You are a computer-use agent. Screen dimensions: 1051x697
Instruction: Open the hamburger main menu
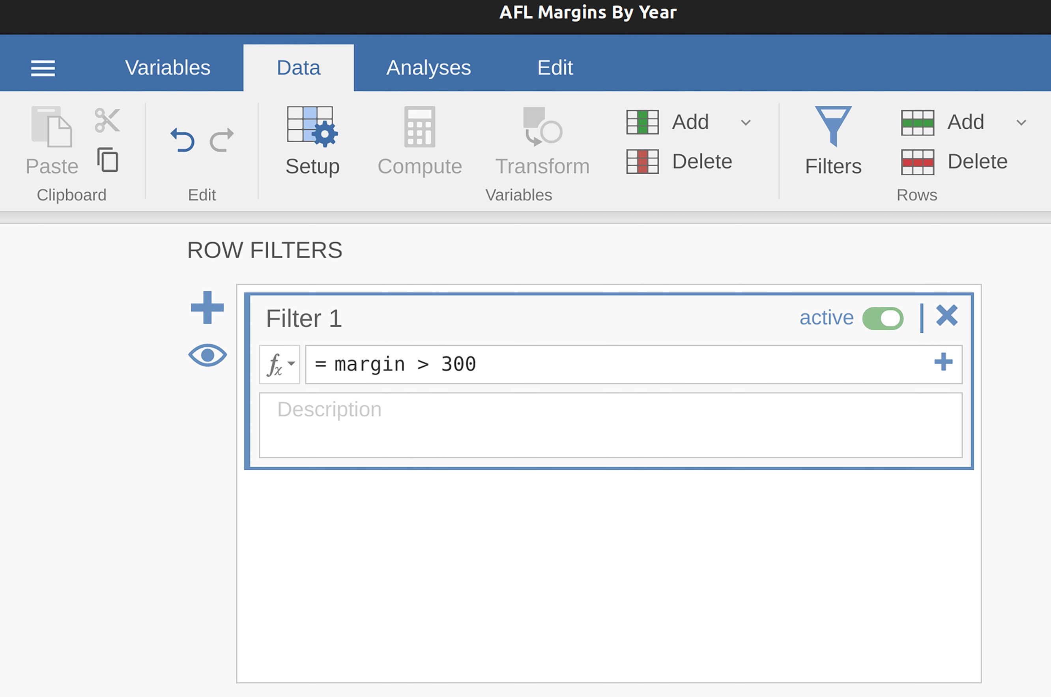[x=43, y=68]
